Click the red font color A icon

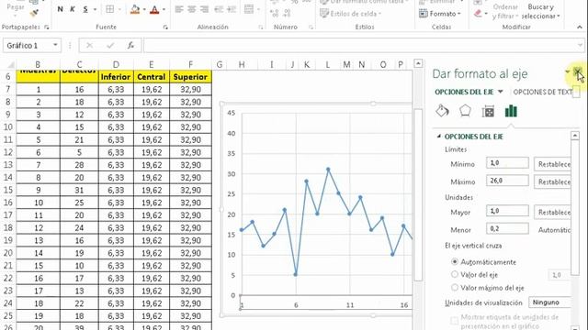(154, 9)
